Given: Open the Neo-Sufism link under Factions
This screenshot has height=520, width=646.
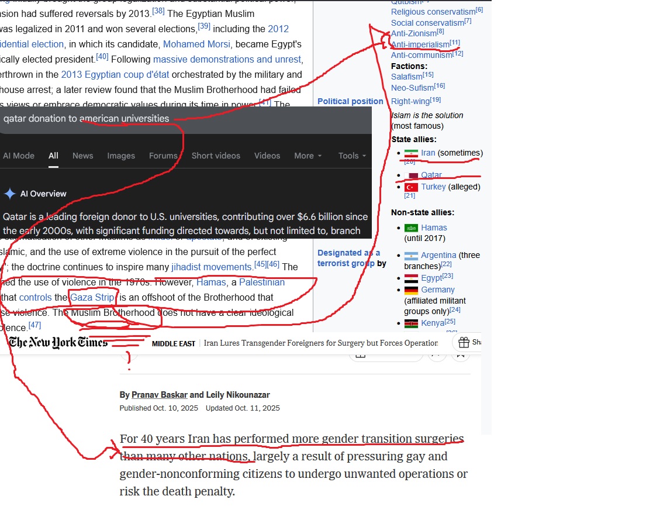Looking at the screenshot, I should (412, 88).
